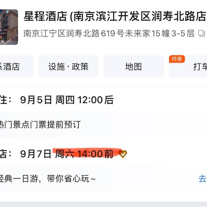Screen dimensions: 207x207
Task: Tap the 入住 label before the check-in date
Action: [6, 100]
